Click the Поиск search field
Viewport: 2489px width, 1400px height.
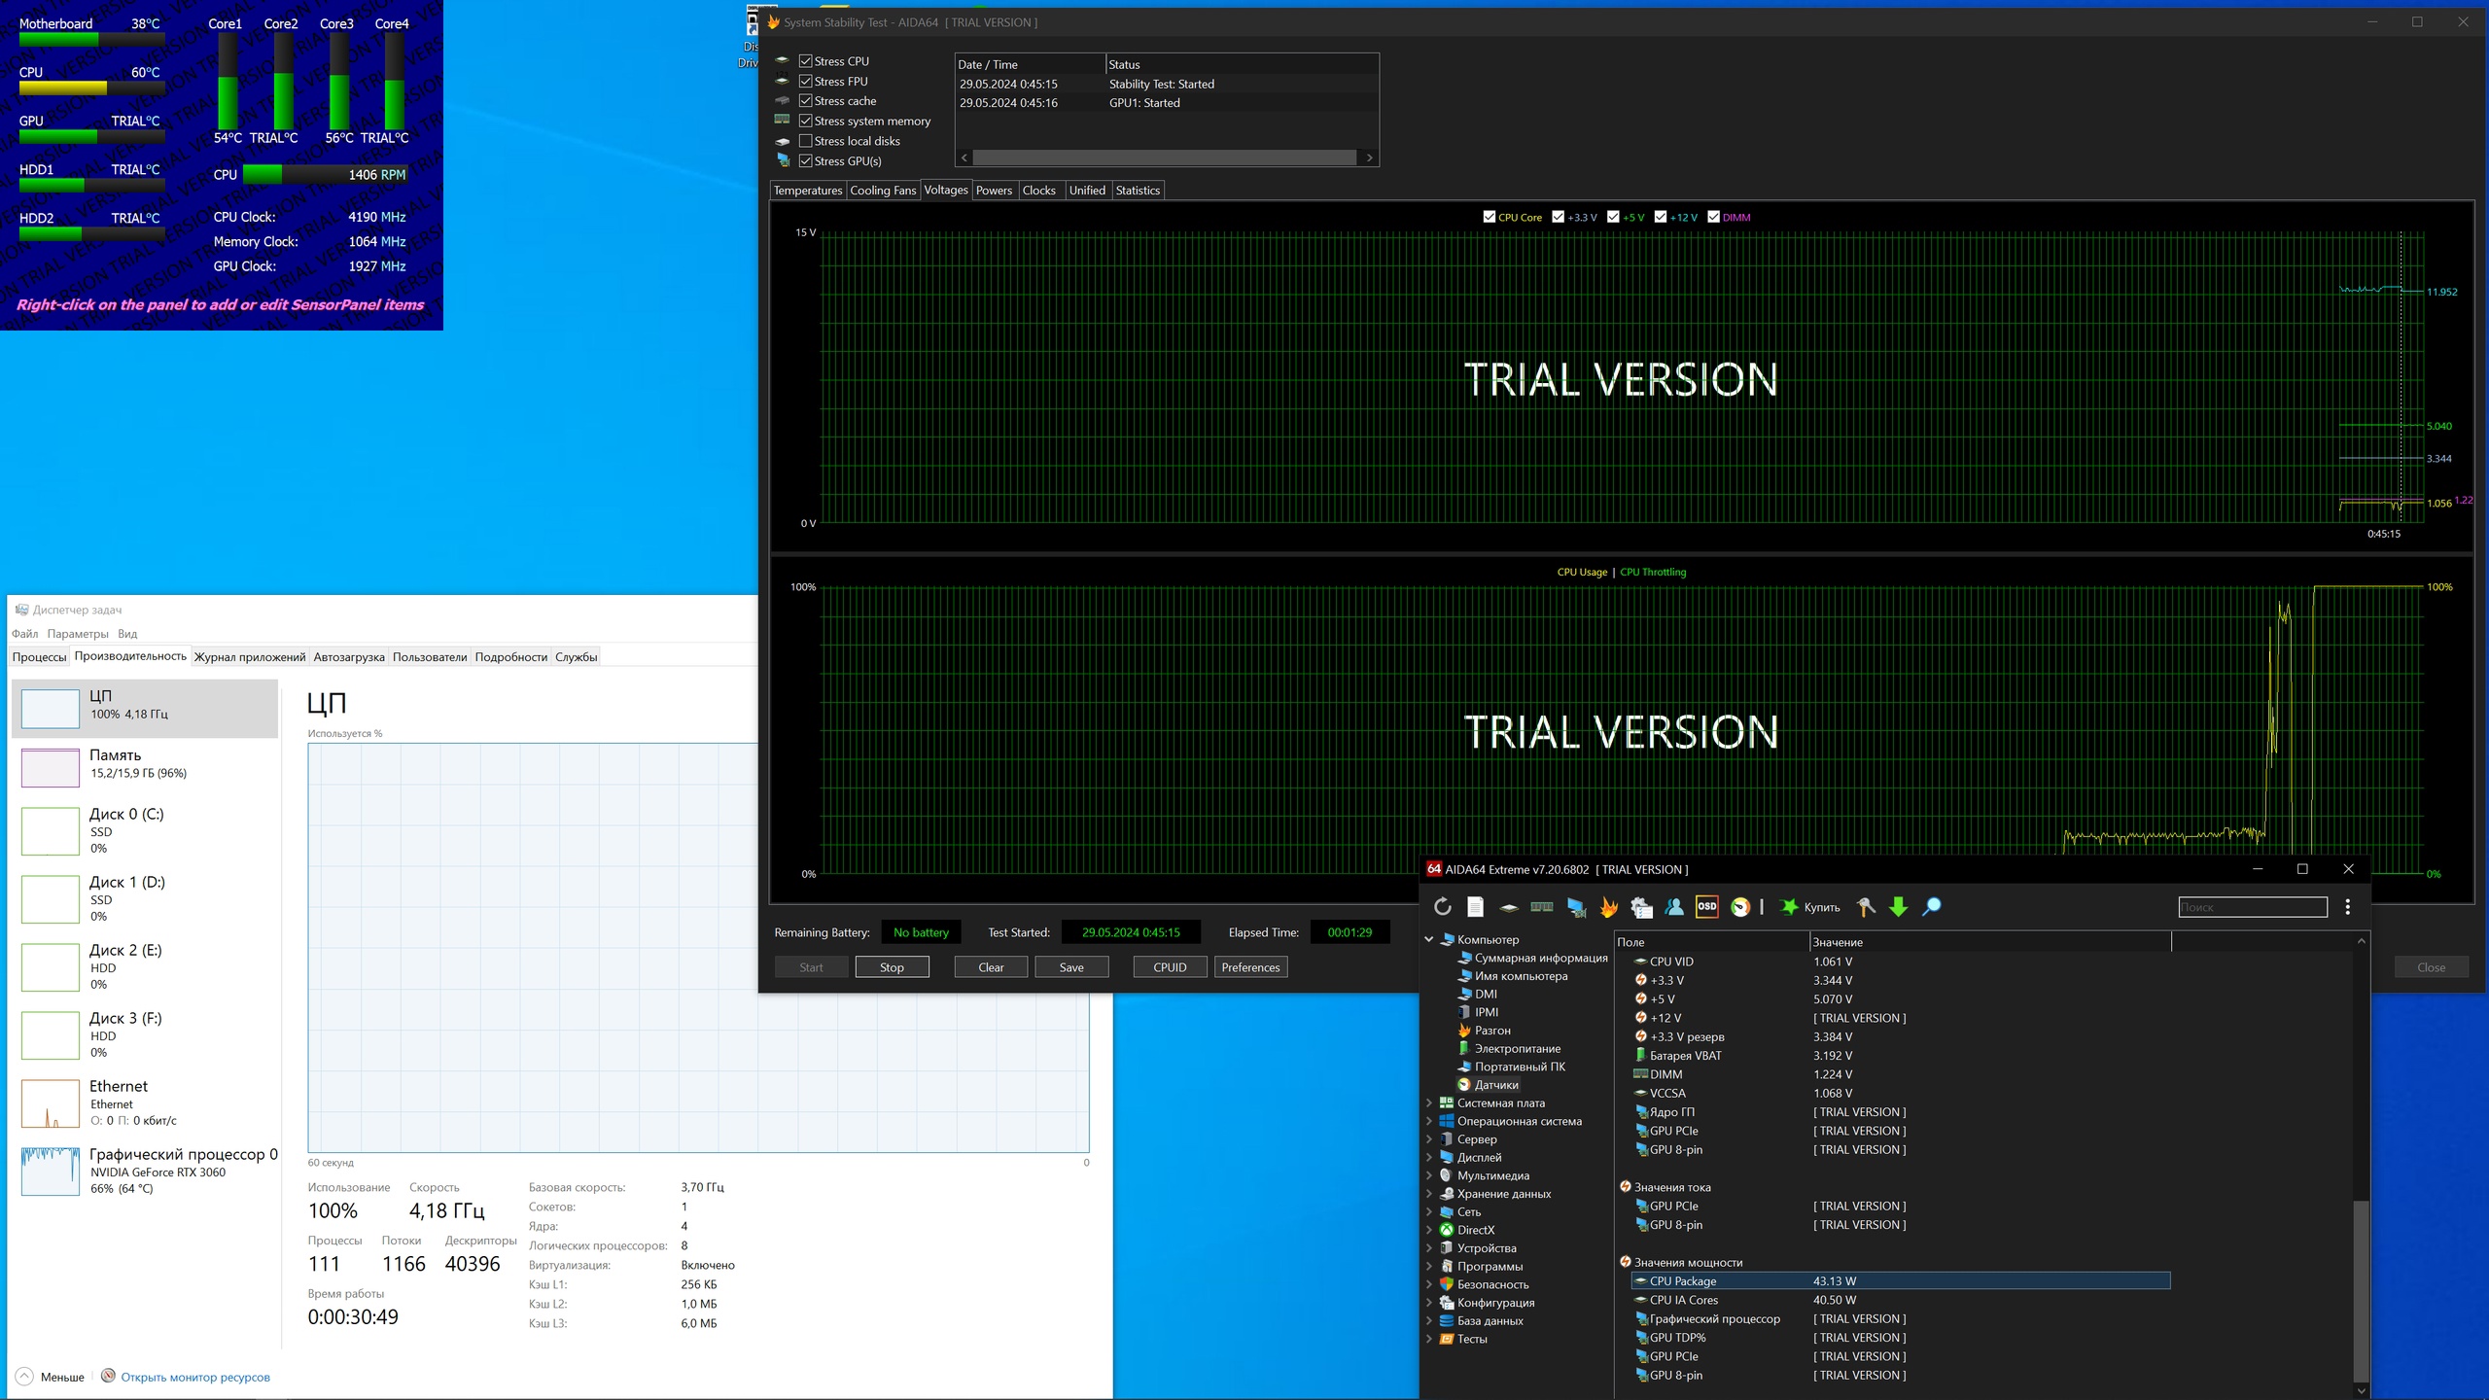click(x=2252, y=907)
